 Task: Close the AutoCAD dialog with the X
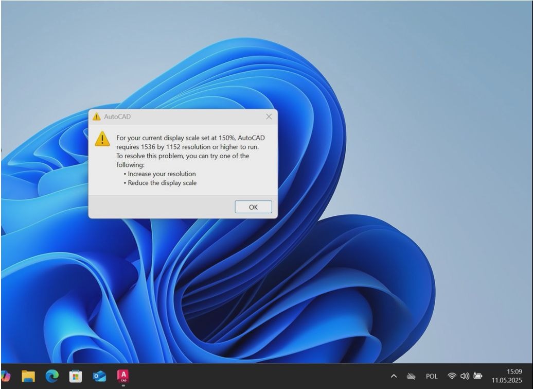[269, 117]
